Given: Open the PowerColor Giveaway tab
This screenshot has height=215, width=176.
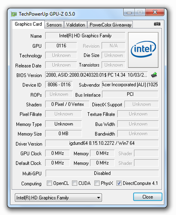Looking at the screenshot, I should pyautogui.click(x=110, y=25).
